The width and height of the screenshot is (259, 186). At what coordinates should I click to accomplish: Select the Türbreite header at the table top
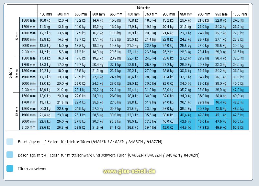pyautogui.click(x=143, y=7)
